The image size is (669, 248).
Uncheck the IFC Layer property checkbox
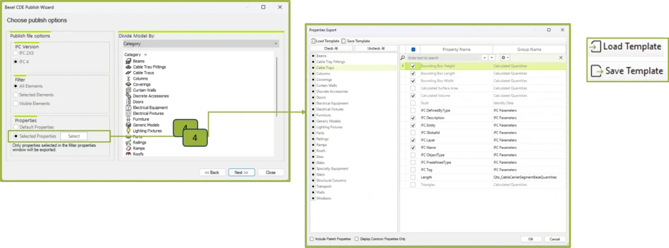(x=413, y=140)
